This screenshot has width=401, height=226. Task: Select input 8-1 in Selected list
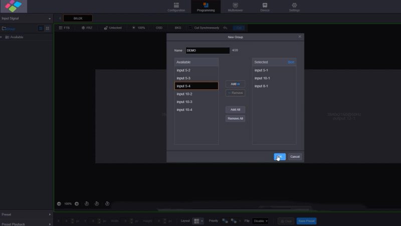[x=274, y=86]
